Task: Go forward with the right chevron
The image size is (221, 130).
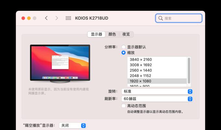Action: [x=56, y=18]
